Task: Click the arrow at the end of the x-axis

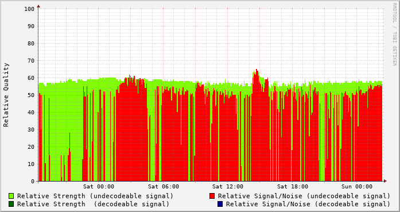Action: pos(385,181)
